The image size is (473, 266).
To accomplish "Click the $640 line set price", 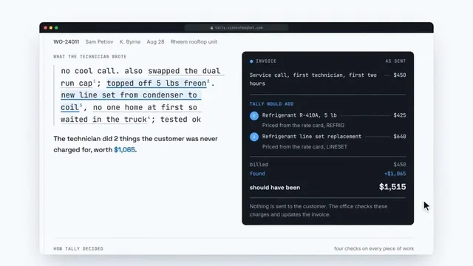I will click(400, 137).
